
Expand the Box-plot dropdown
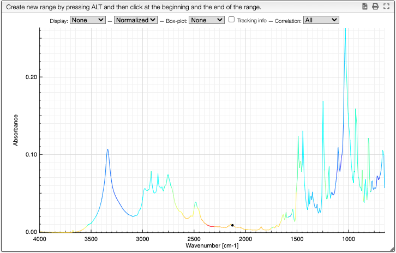(207, 20)
